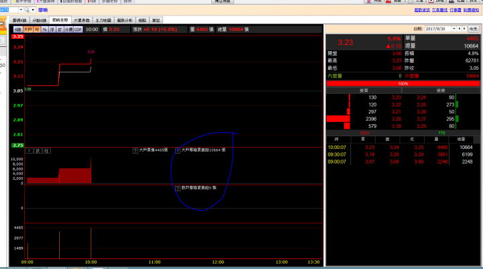Click the red 100% outer-volume progress bar
The image size is (483, 269).
[403, 83]
